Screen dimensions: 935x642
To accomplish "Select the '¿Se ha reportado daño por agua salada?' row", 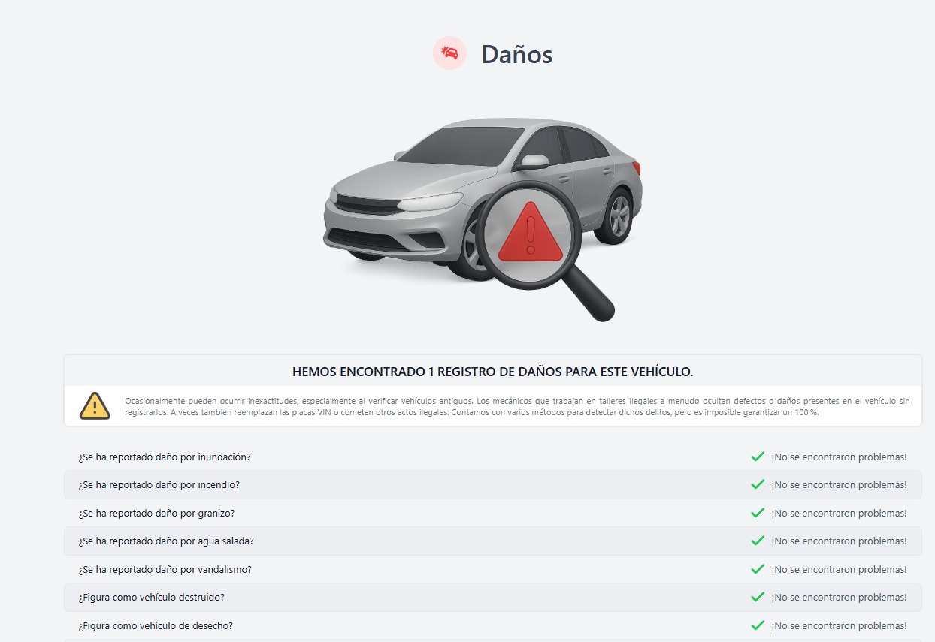I will 166,541.
